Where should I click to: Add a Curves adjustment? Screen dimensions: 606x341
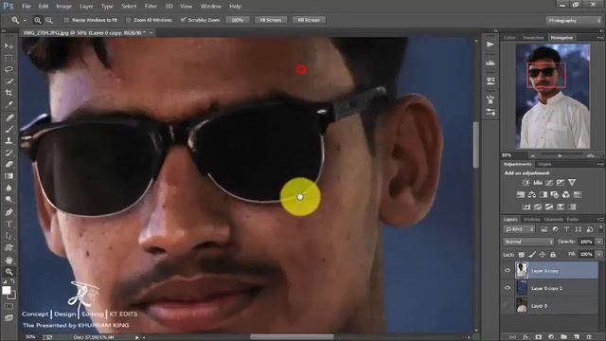(x=549, y=183)
